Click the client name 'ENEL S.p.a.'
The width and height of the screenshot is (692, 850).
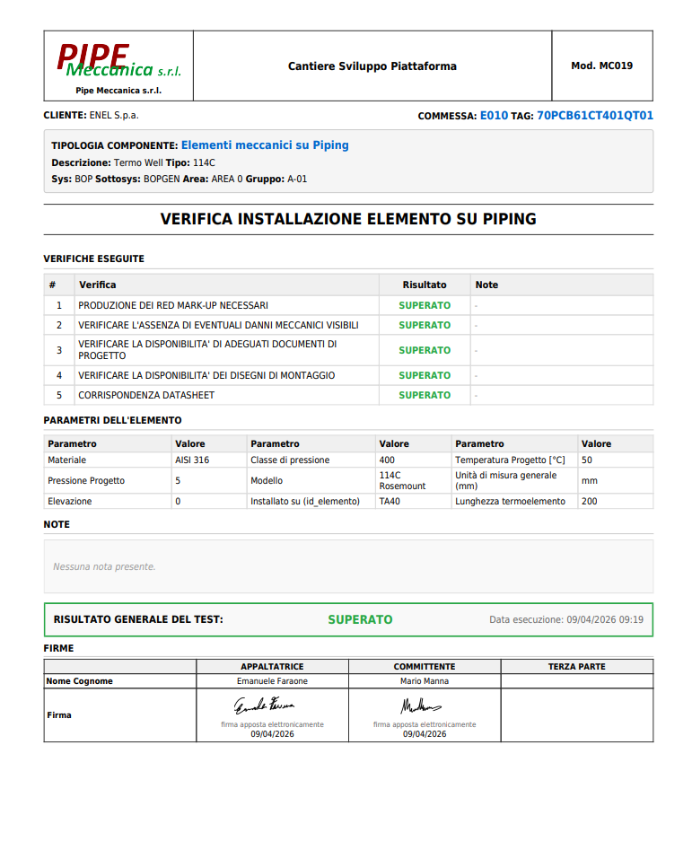point(114,116)
